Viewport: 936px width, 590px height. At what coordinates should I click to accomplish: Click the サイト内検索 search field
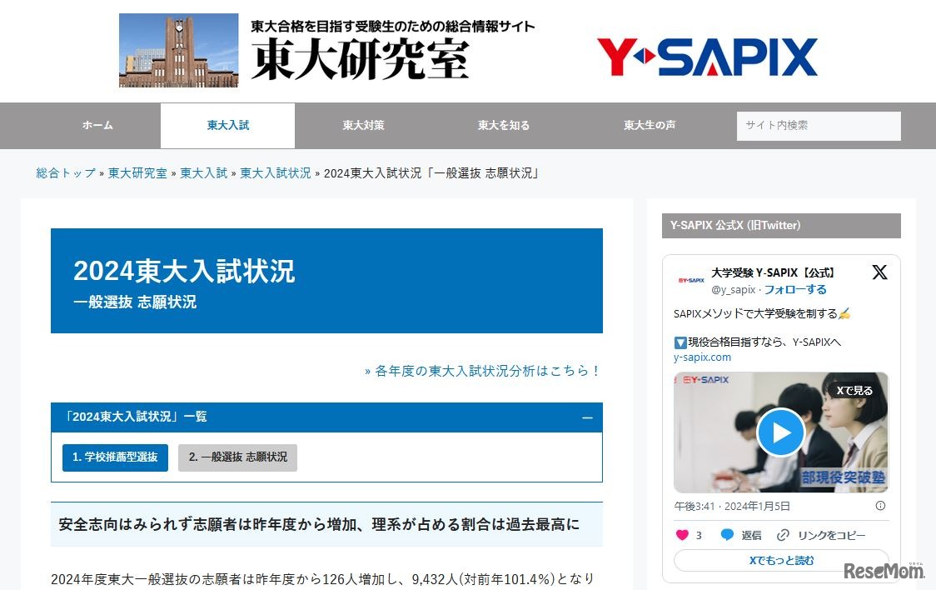coord(819,125)
